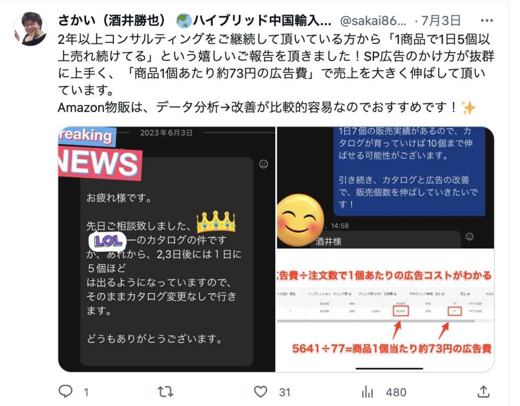The image size is (520, 406).
Task: Click the reply count 1
Action: (x=86, y=392)
